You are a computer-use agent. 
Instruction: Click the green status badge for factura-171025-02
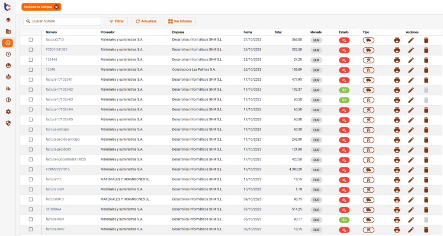pyautogui.click(x=344, y=90)
